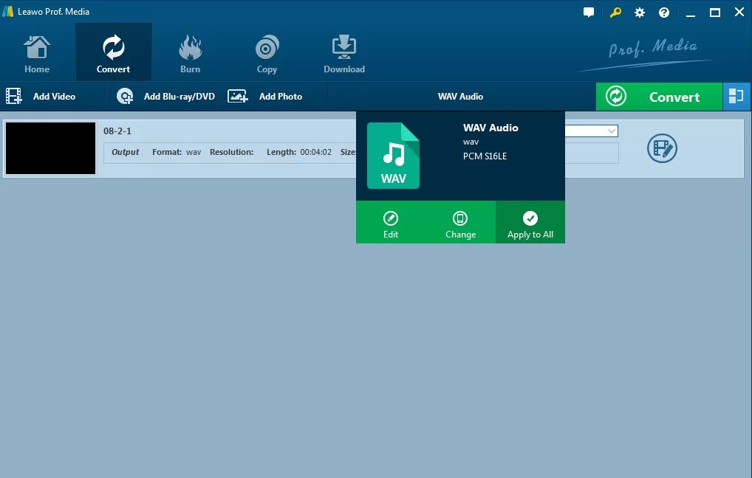The width and height of the screenshot is (752, 478).
Task: Open the WAV Audio profile selector
Action: pyautogui.click(x=460, y=96)
